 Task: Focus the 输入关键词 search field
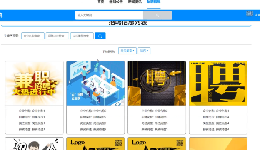109,15
